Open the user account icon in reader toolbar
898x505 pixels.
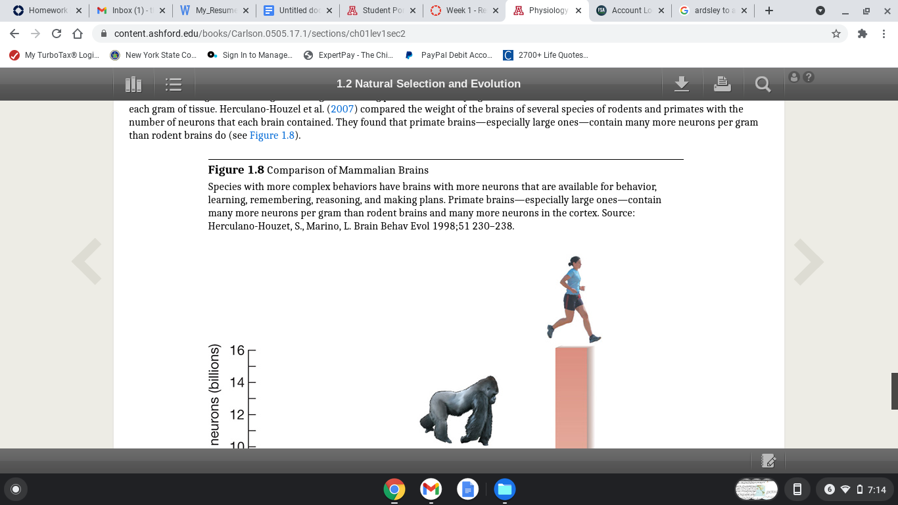tap(794, 77)
